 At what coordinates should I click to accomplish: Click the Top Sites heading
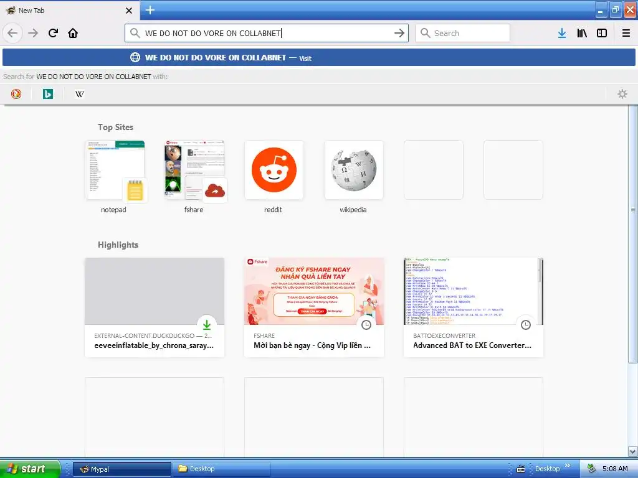[x=115, y=127]
